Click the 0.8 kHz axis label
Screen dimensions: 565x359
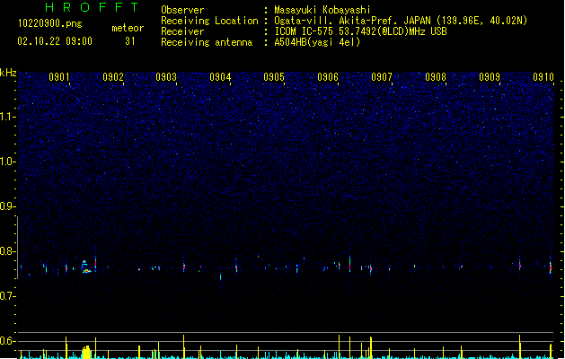pos(7,251)
